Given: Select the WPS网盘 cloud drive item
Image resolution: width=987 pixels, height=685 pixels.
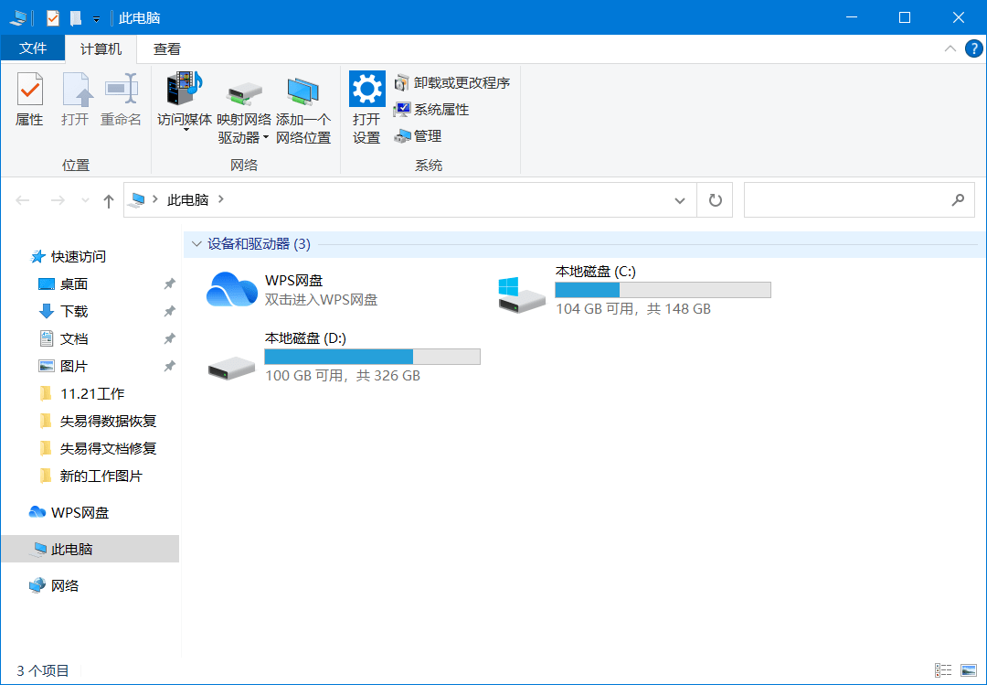Looking at the screenshot, I should (293, 290).
